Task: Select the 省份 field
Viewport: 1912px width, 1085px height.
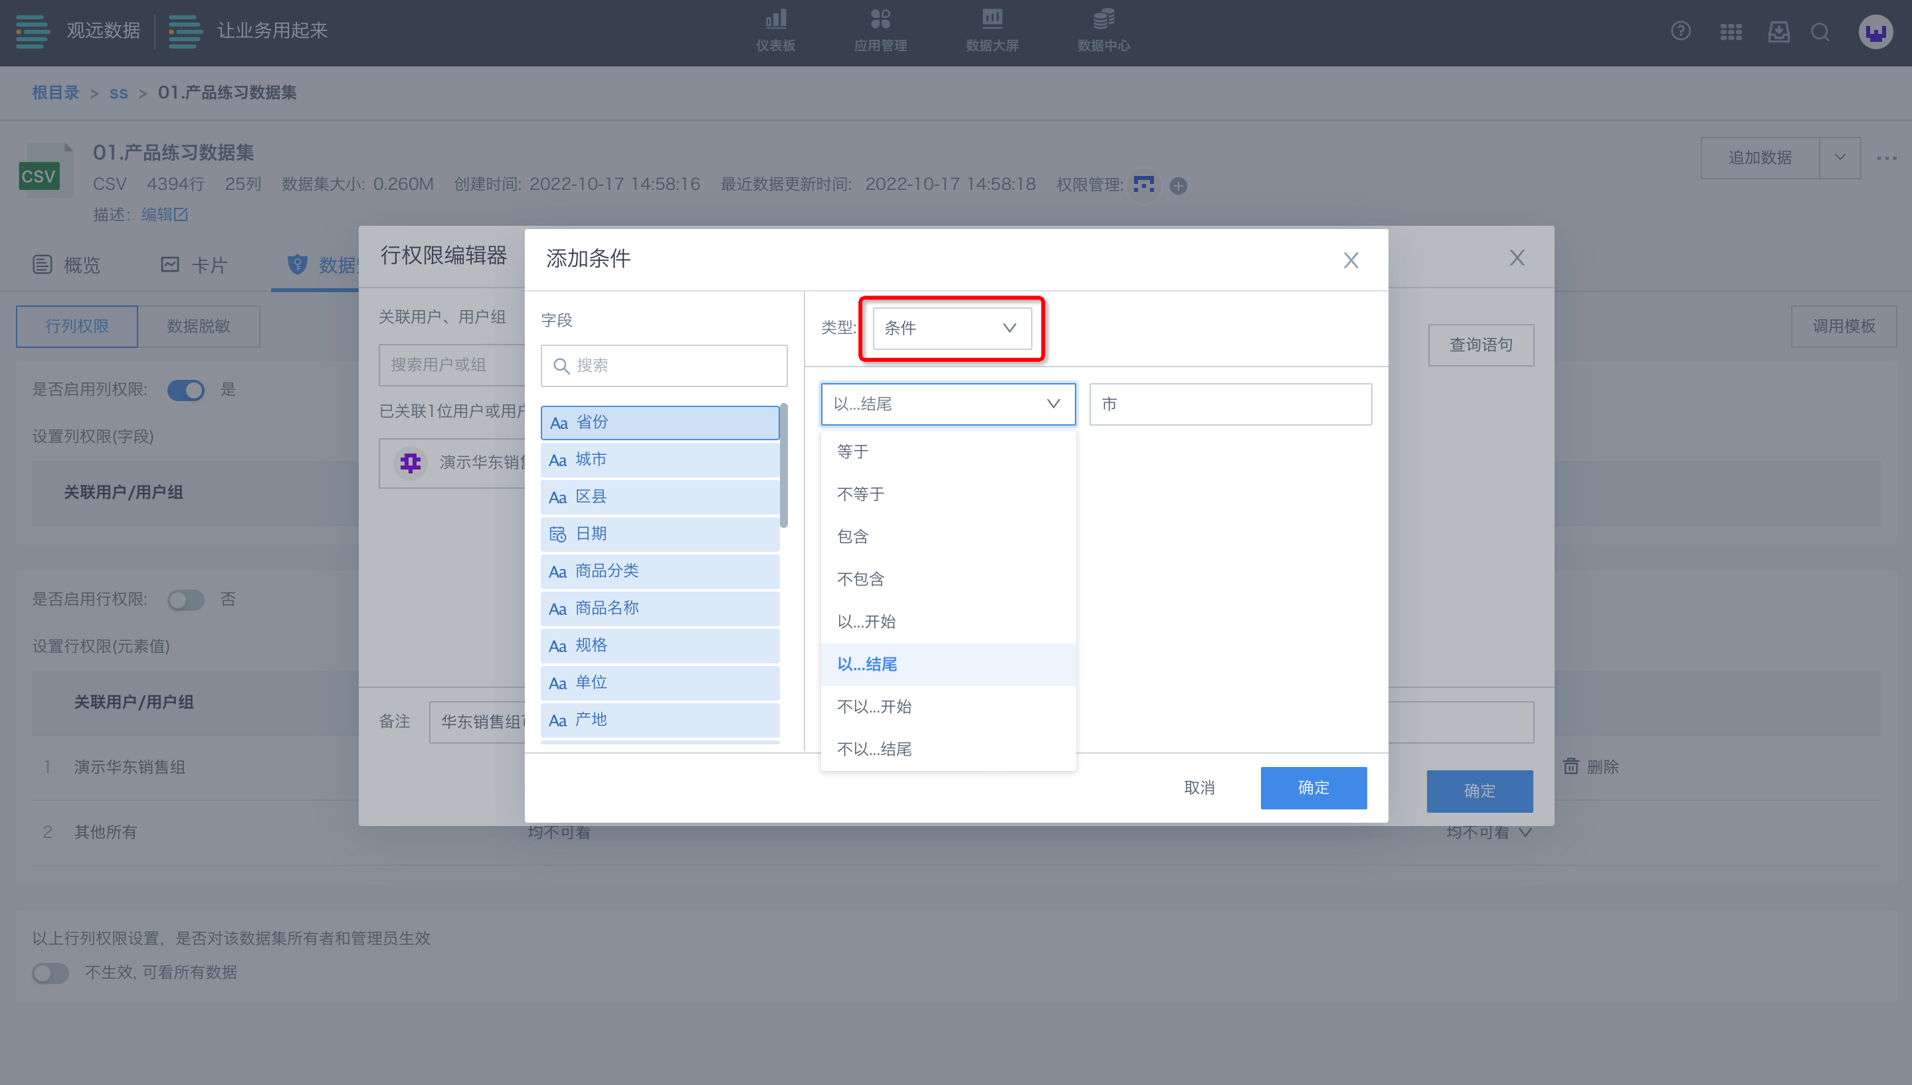Action: coord(660,422)
